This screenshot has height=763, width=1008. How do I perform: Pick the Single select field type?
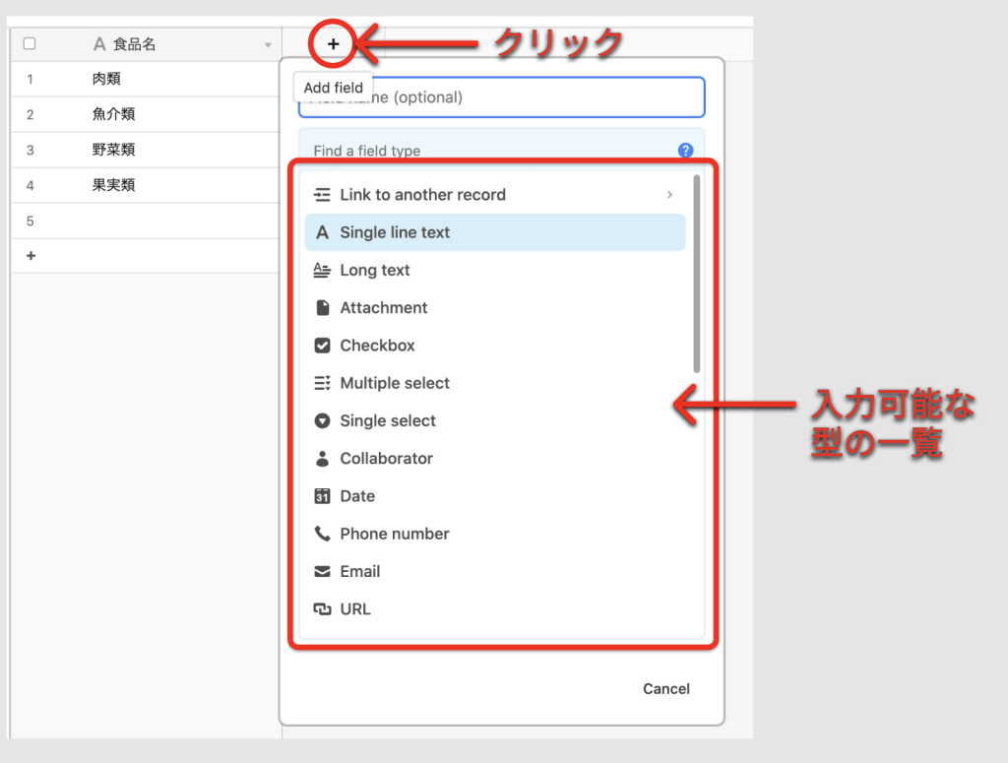[x=388, y=421]
